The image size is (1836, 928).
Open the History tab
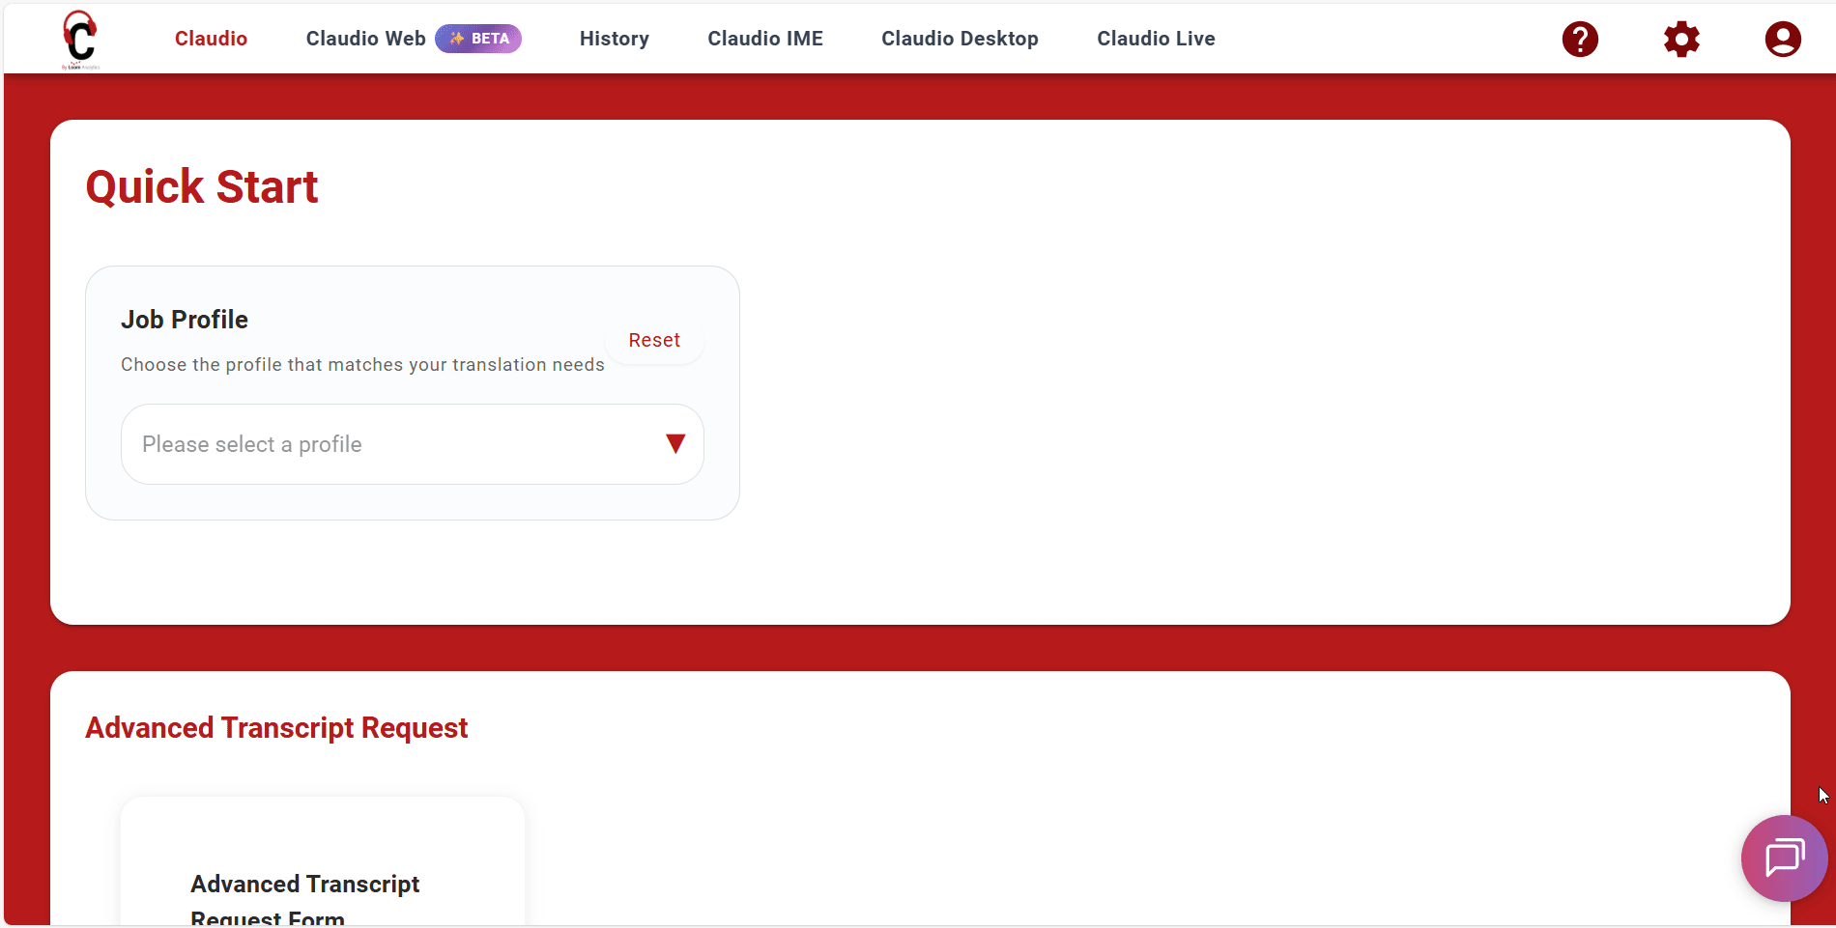point(614,39)
